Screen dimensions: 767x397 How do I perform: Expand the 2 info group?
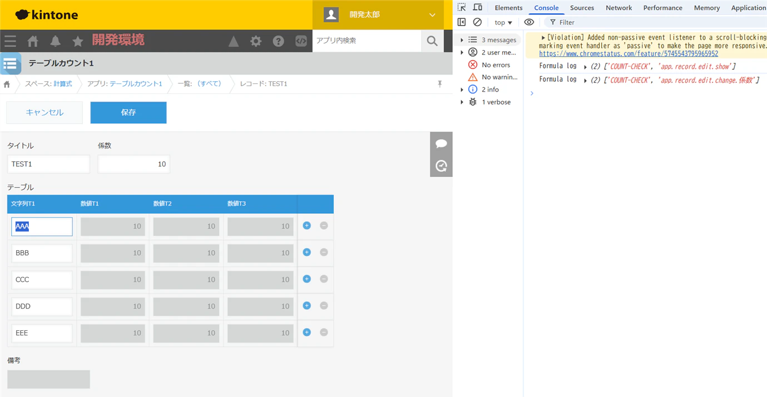coord(462,90)
